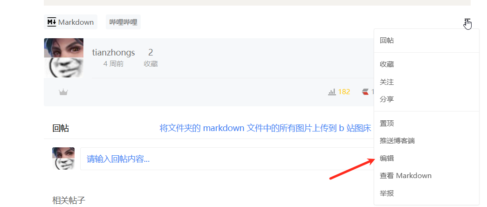Open the more-options menu icon

click(467, 22)
